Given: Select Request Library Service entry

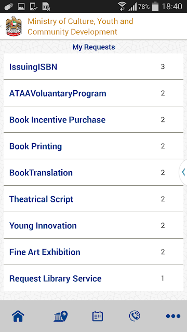Looking at the screenshot, I should point(94,278).
